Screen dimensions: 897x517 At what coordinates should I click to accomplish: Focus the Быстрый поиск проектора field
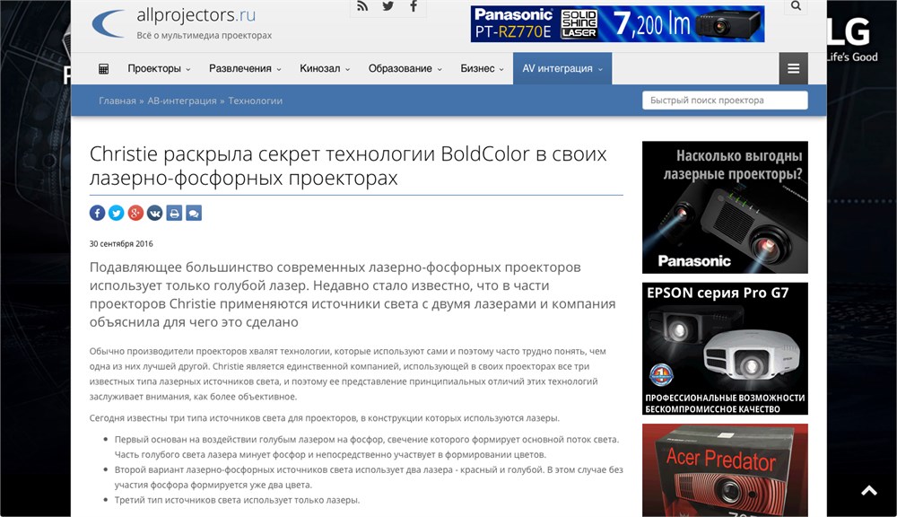725,101
